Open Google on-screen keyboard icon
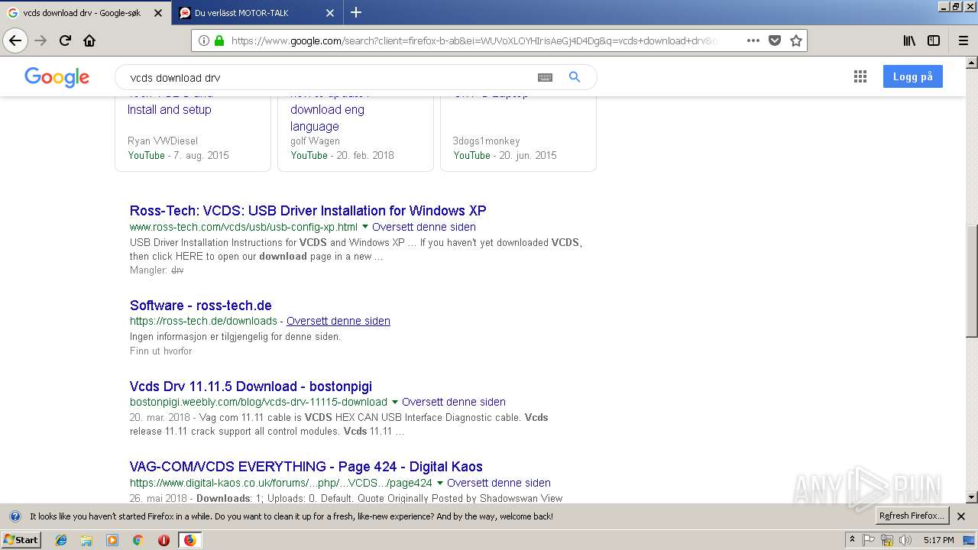 [545, 77]
